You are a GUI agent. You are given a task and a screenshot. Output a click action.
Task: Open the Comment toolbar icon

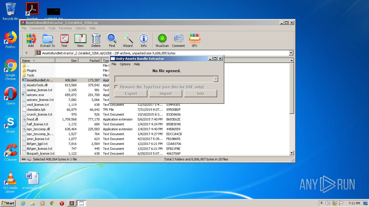click(178, 40)
